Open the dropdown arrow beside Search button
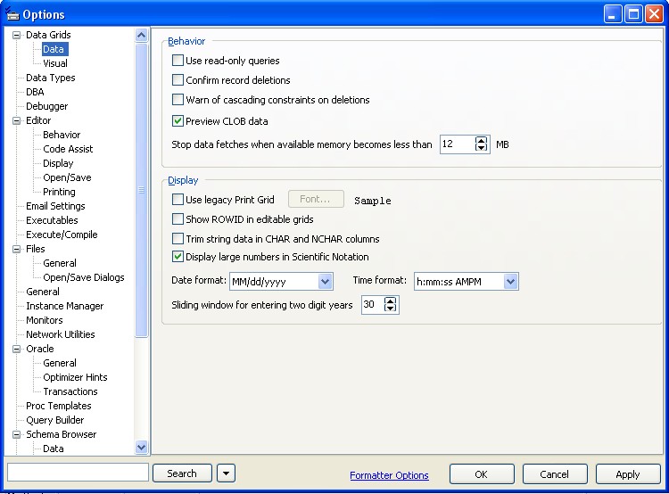Image resolution: width=669 pixels, height=494 pixels. 226,473
